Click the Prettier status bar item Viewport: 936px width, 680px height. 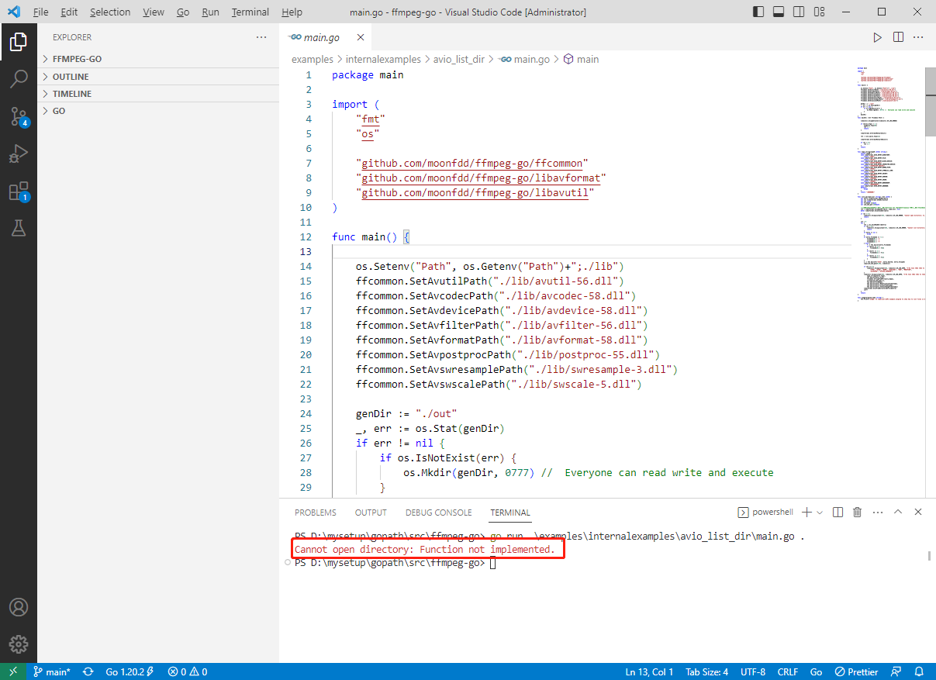[856, 671]
